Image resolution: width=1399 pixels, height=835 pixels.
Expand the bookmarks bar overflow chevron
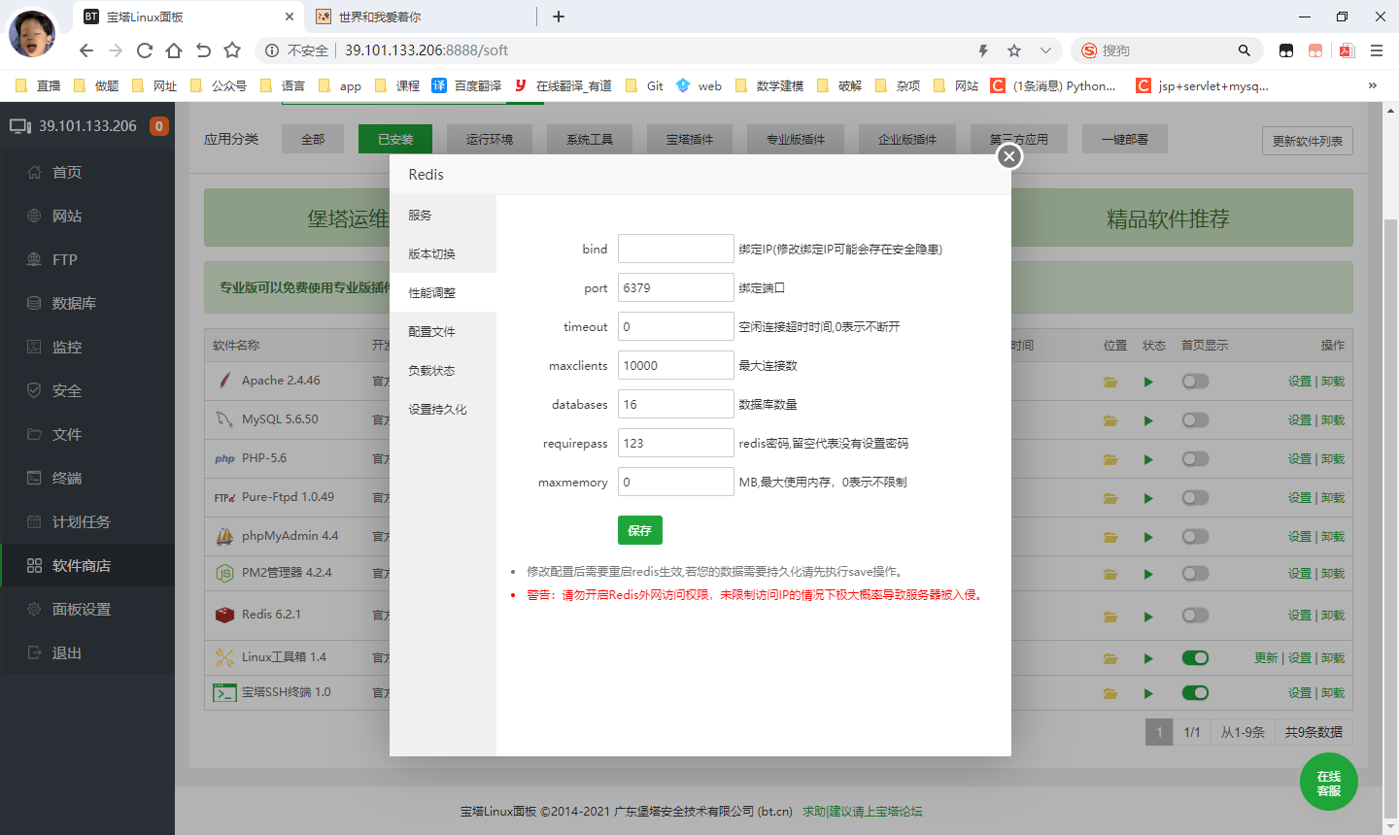1372,85
